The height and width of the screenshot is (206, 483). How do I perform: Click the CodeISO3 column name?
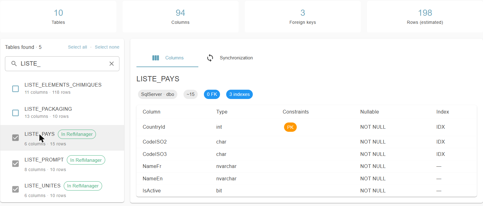[155, 154]
